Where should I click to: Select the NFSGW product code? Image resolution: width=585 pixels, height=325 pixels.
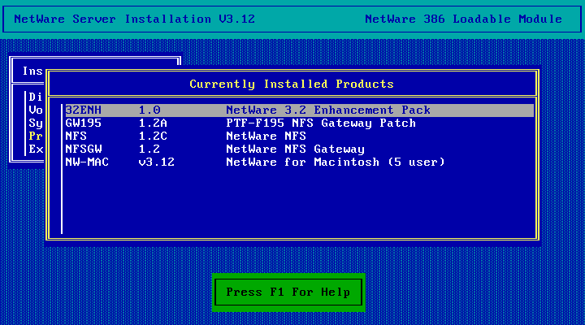(83, 149)
